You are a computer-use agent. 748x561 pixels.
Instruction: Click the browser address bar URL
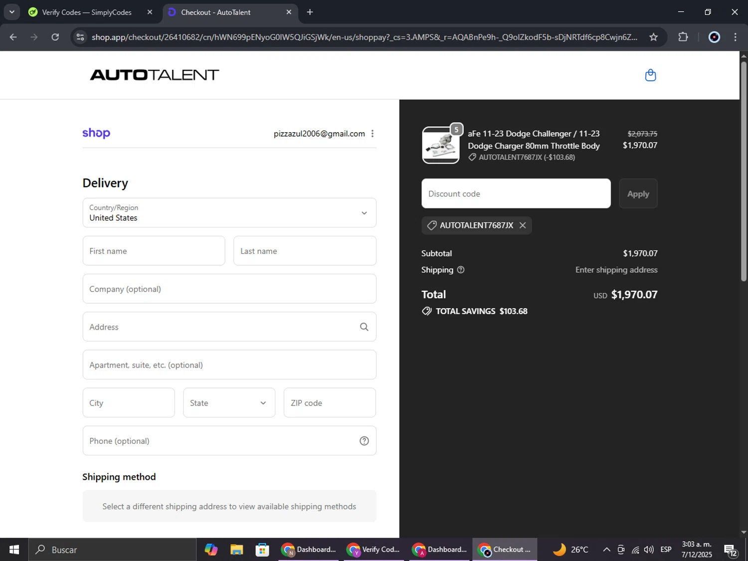pos(364,37)
